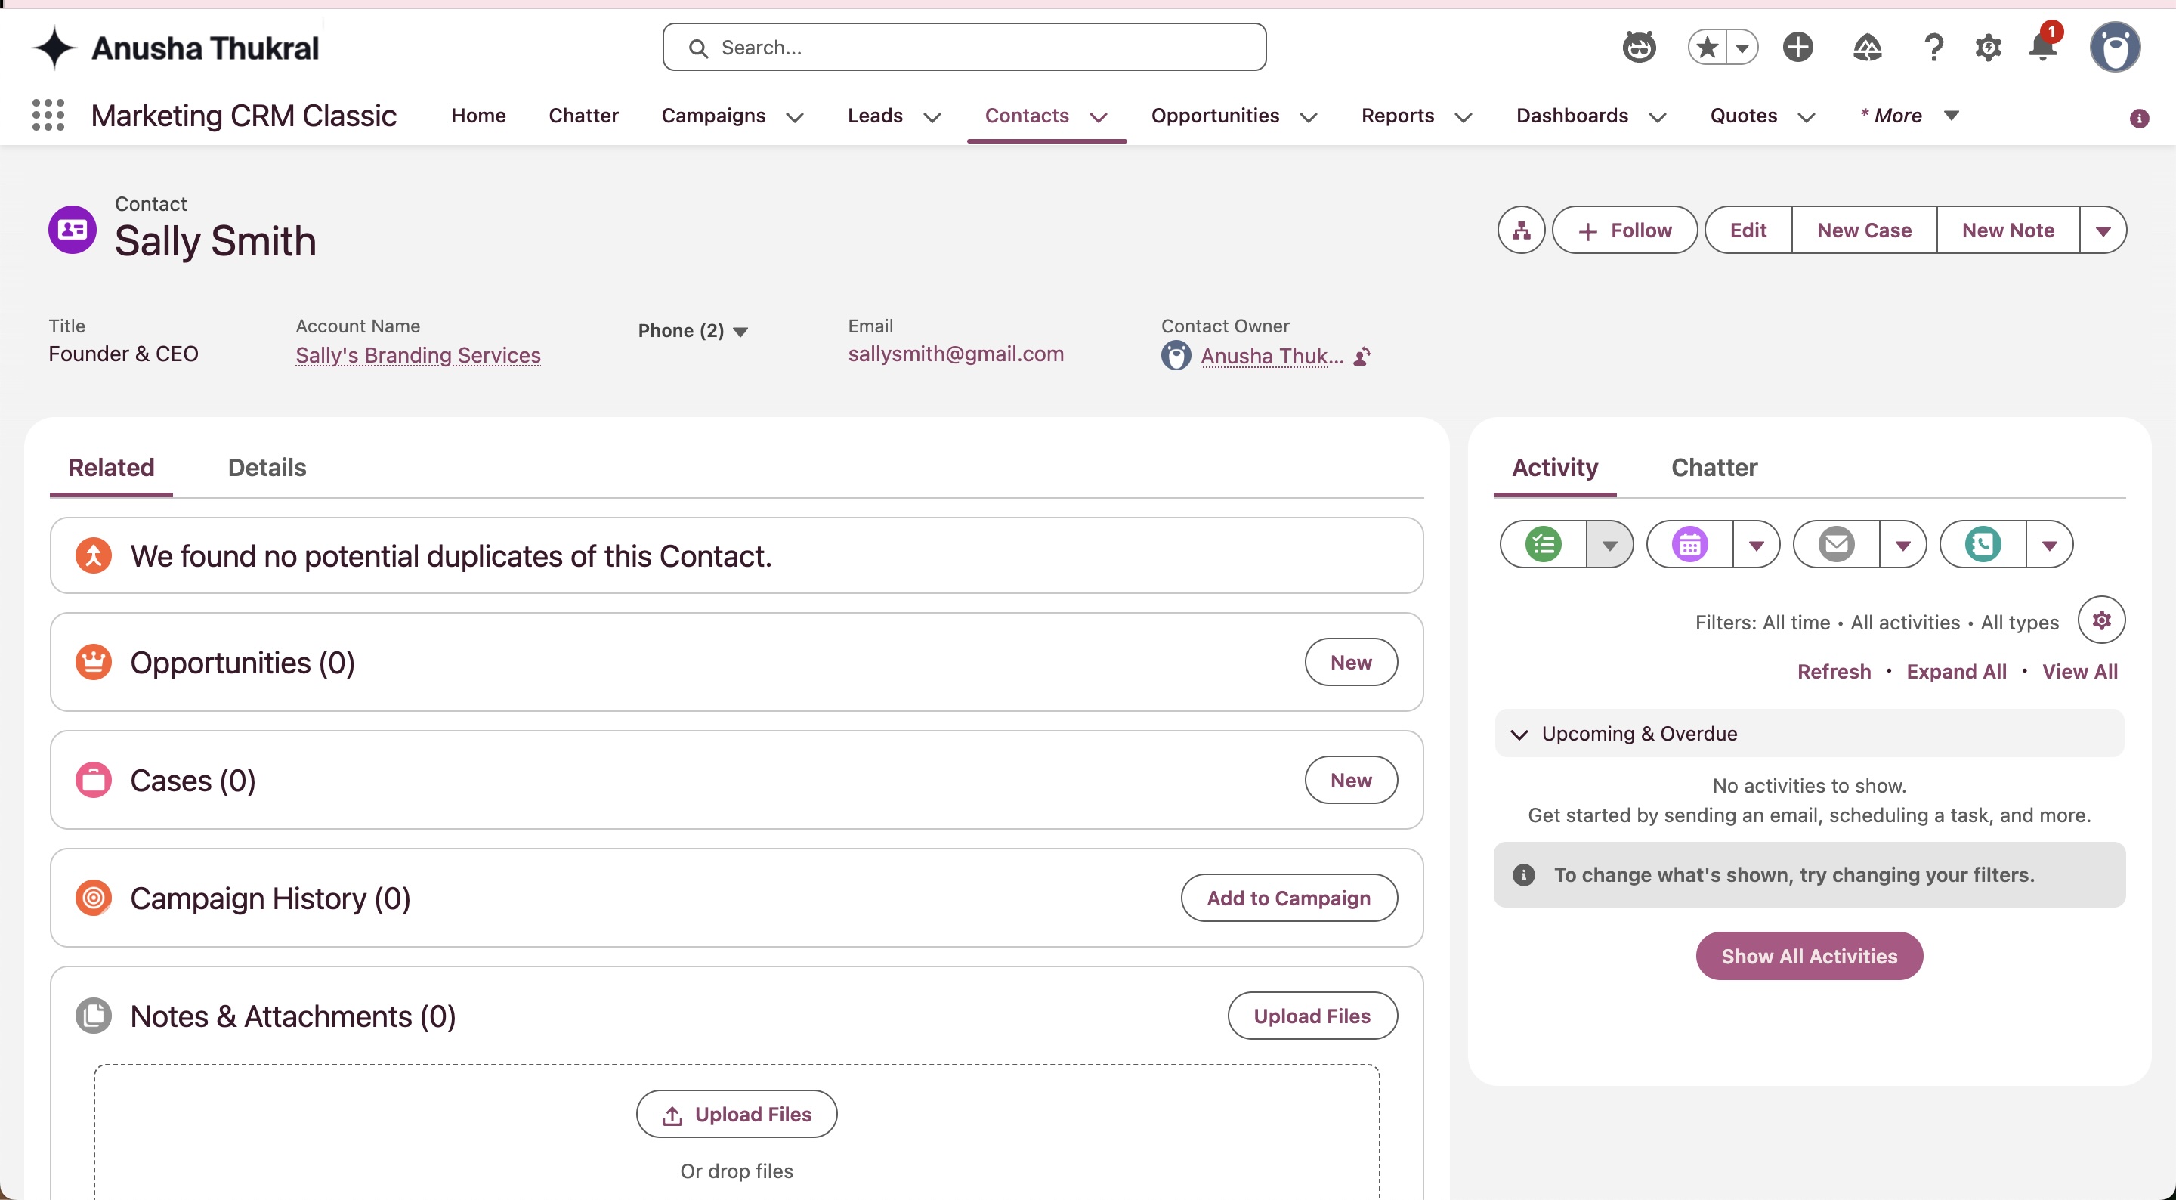This screenshot has height=1200, width=2176.
Task: Click the New Event calendar icon
Action: click(x=1689, y=544)
